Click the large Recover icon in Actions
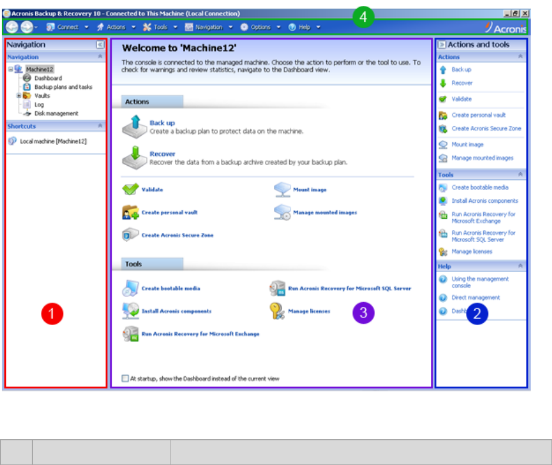 click(135, 158)
